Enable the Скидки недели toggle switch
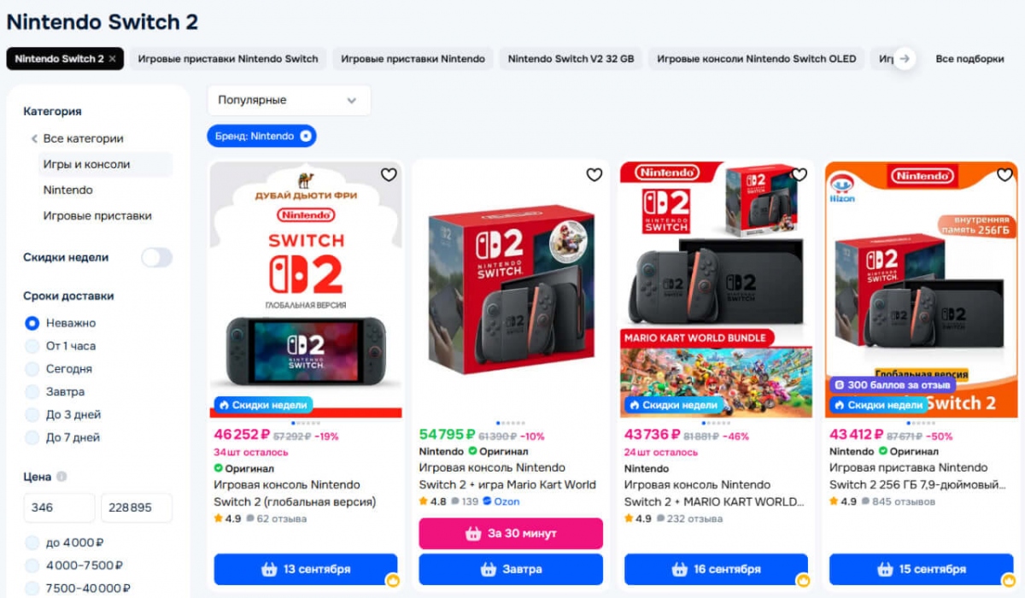This screenshot has height=598, width=1025. (x=156, y=257)
